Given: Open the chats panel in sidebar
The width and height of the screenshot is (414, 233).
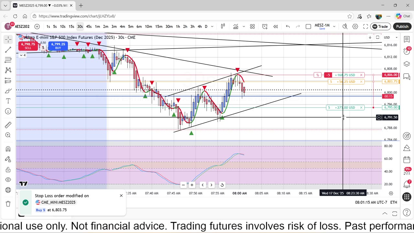Looking at the screenshot, I should (407, 77).
